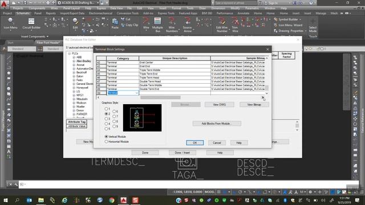This screenshot has height=205, width=365.
Task: Switch to the Reports ribbon tab
Action: 51,13
